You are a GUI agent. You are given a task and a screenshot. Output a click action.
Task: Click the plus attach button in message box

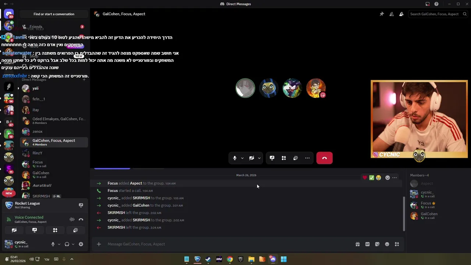[x=99, y=244]
